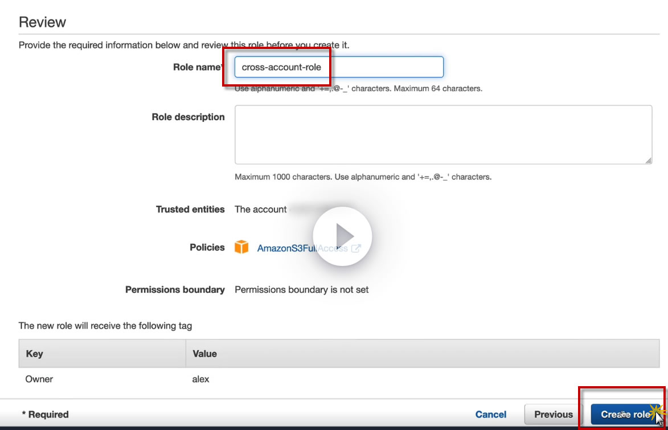Click the Role description label

coord(188,117)
